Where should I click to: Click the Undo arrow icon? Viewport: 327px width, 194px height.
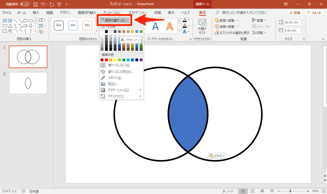pyautogui.click(x=43, y=4)
